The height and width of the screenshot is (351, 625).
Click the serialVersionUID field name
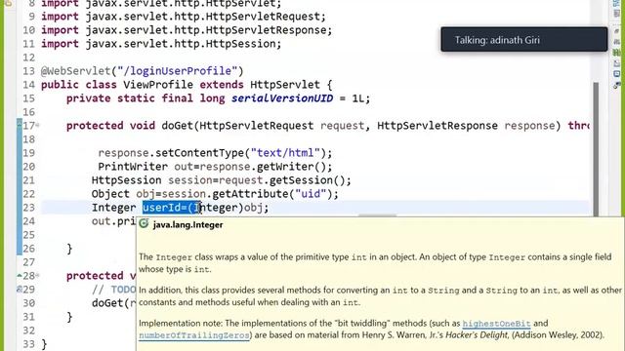(282, 98)
